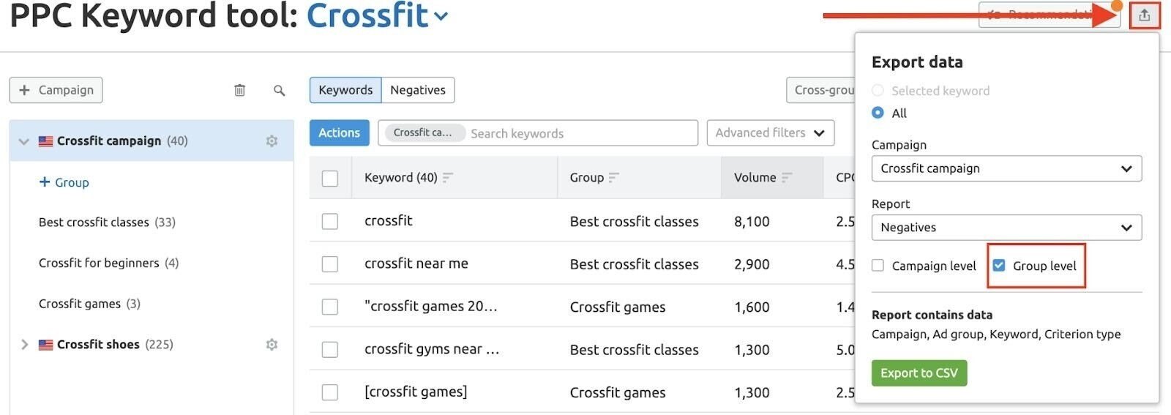
Task: Click the export icon at top right
Action: [x=1144, y=15]
